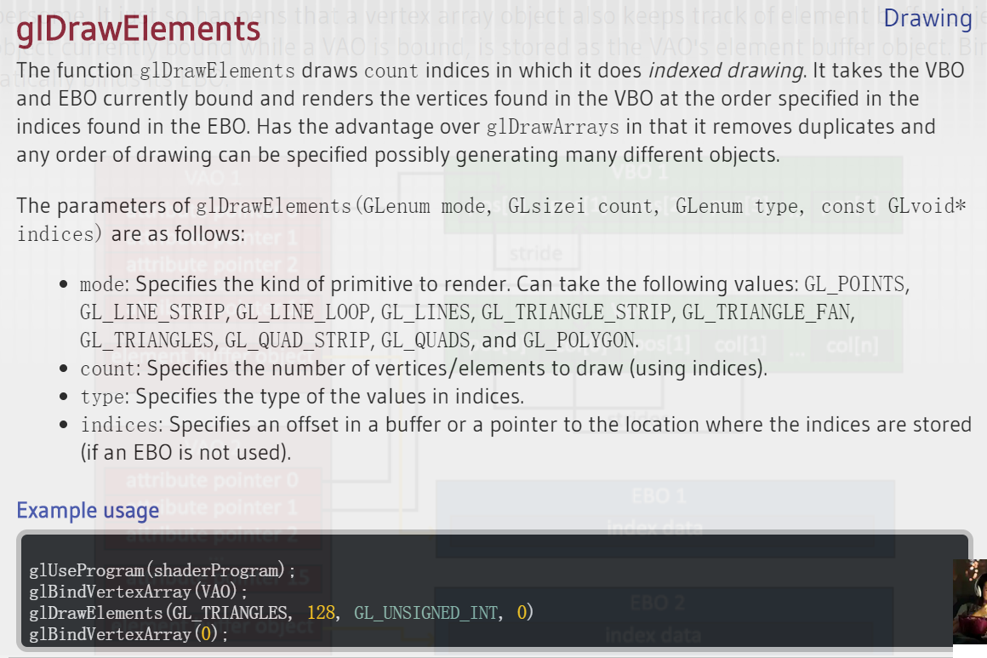Click GL_TRIANGLE_FAN in the mode list
987x658 pixels.
pyautogui.click(x=766, y=312)
